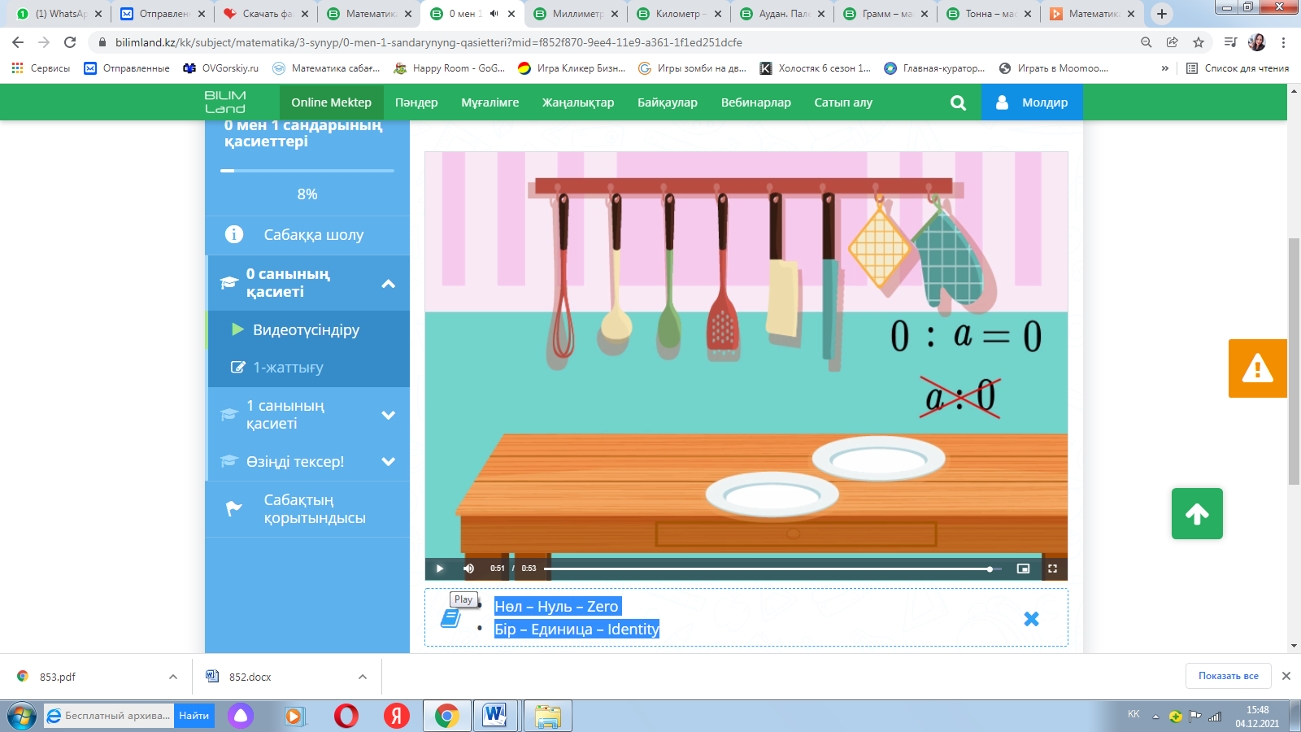Go back in browser history
This screenshot has width=1301, height=732.
pos(18,42)
